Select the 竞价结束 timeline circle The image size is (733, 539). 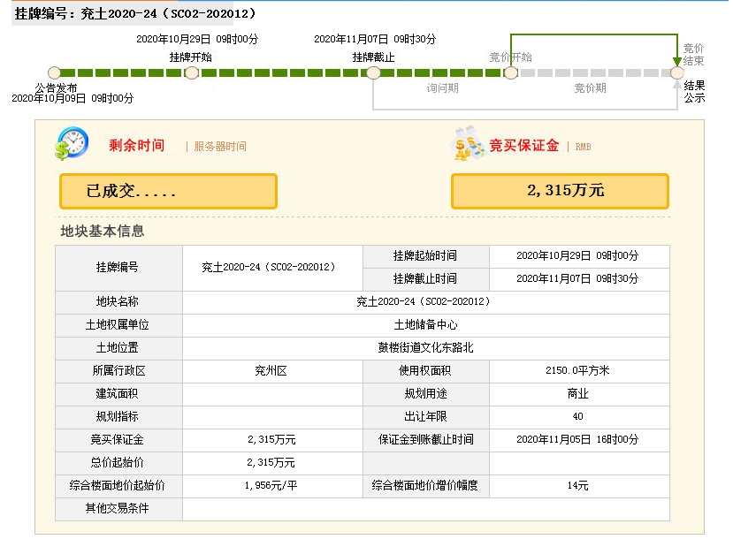pos(677,72)
